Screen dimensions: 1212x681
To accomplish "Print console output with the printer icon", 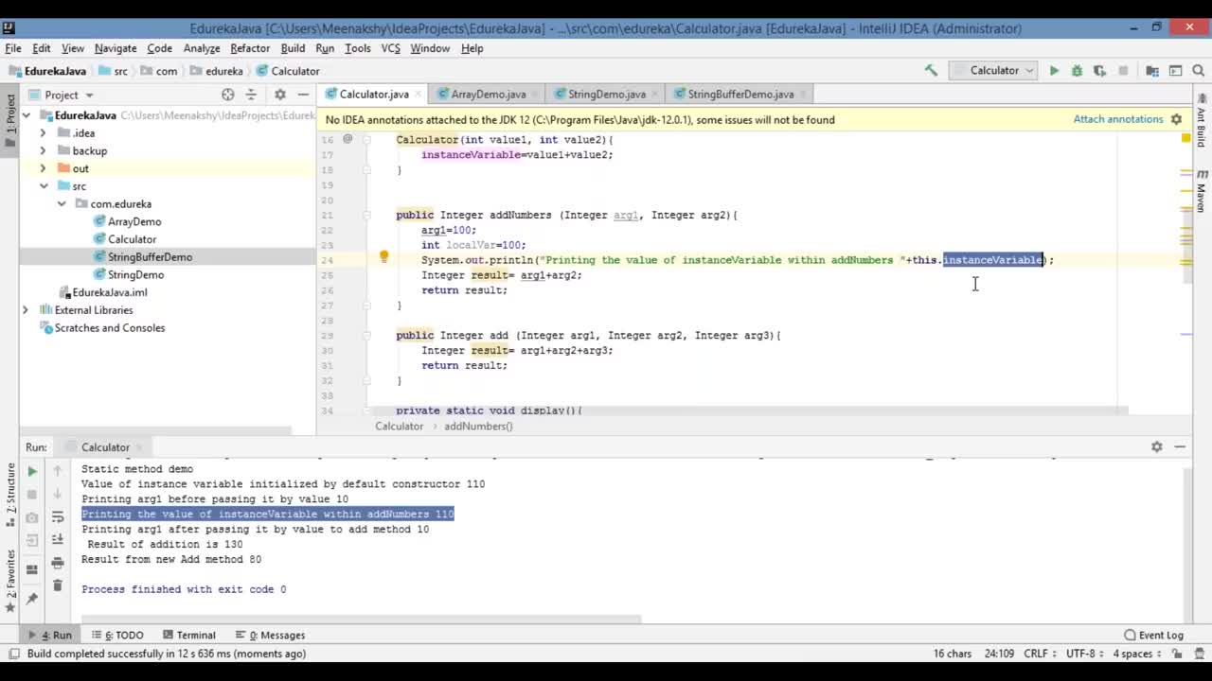I will coord(58,564).
